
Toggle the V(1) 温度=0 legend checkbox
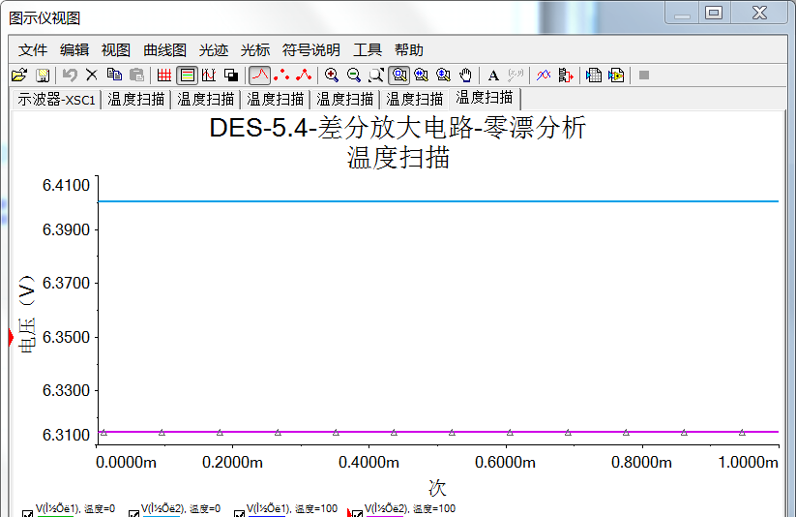27,513
